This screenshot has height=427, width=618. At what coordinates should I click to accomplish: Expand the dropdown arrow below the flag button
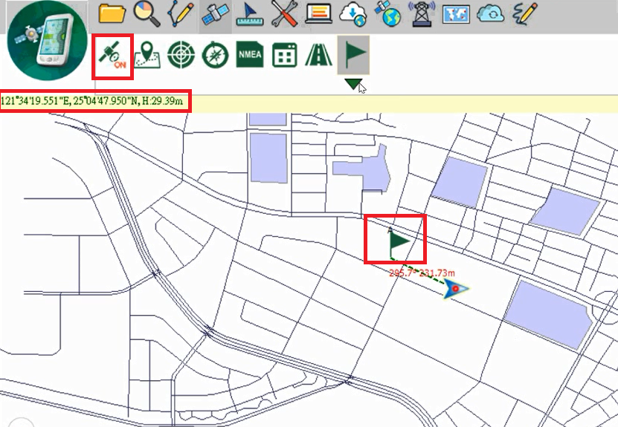coord(353,85)
